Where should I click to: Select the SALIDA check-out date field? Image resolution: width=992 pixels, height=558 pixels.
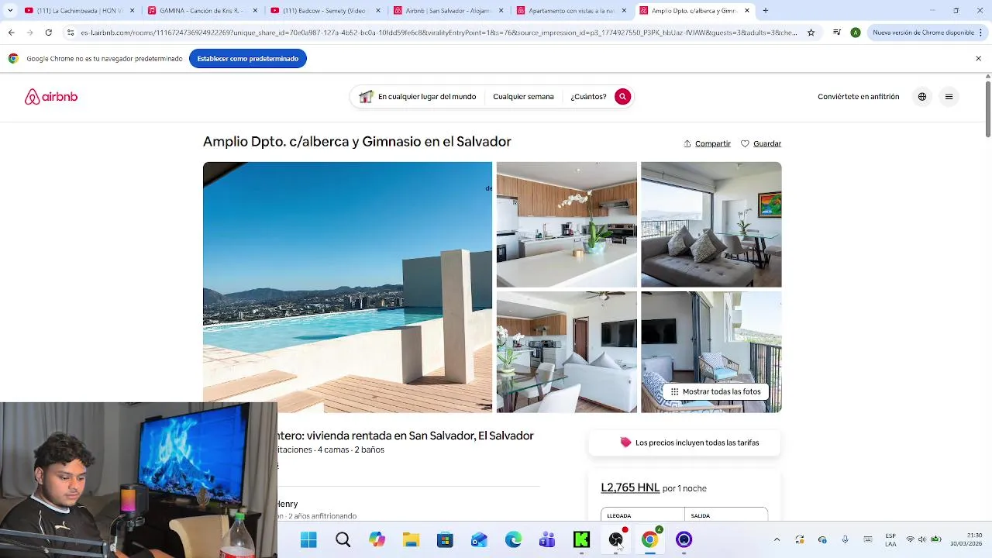[726, 515]
